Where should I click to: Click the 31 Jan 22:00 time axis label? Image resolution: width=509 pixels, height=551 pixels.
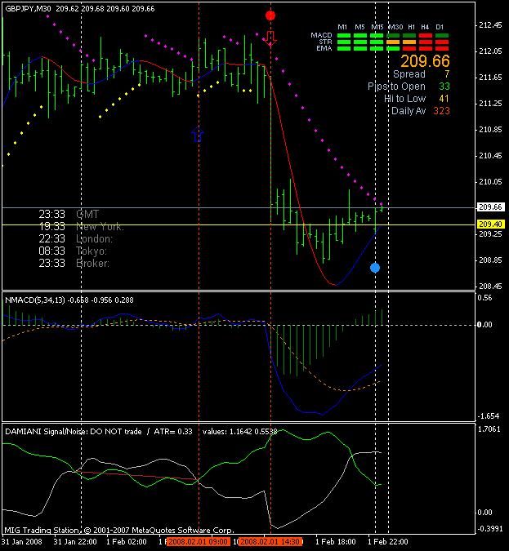pos(75,541)
